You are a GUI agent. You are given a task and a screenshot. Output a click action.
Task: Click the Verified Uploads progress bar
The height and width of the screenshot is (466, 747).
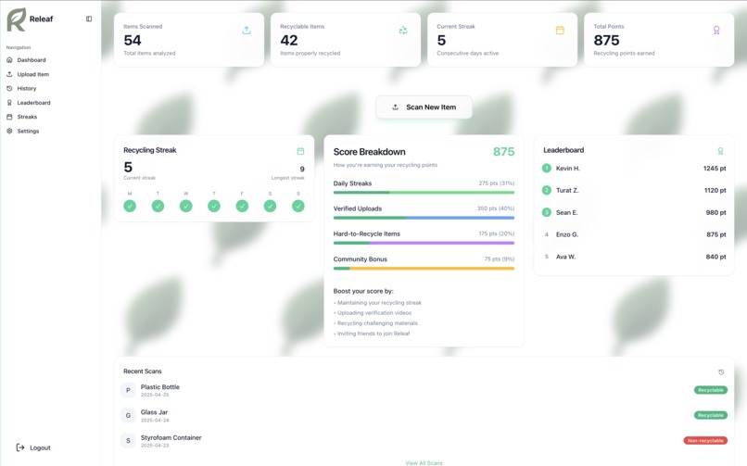coord(424,218)
